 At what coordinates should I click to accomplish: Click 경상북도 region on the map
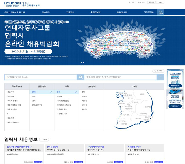coord(148,107)
